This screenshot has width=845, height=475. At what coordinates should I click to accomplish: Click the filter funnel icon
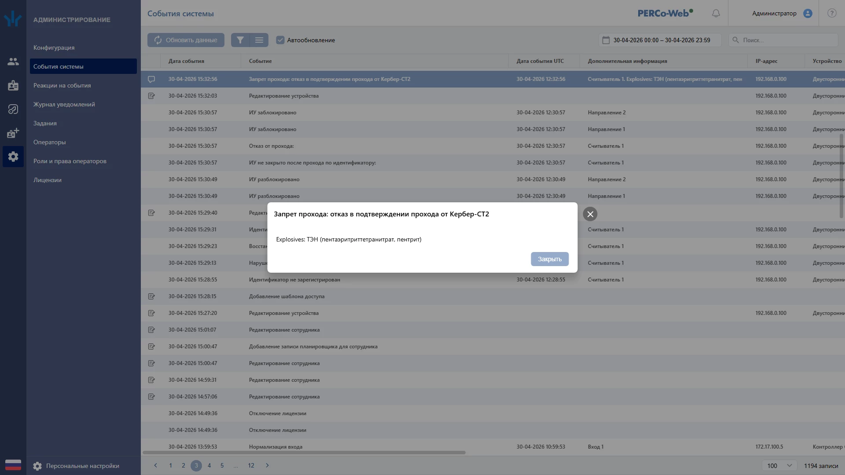[x=240, y=40]
